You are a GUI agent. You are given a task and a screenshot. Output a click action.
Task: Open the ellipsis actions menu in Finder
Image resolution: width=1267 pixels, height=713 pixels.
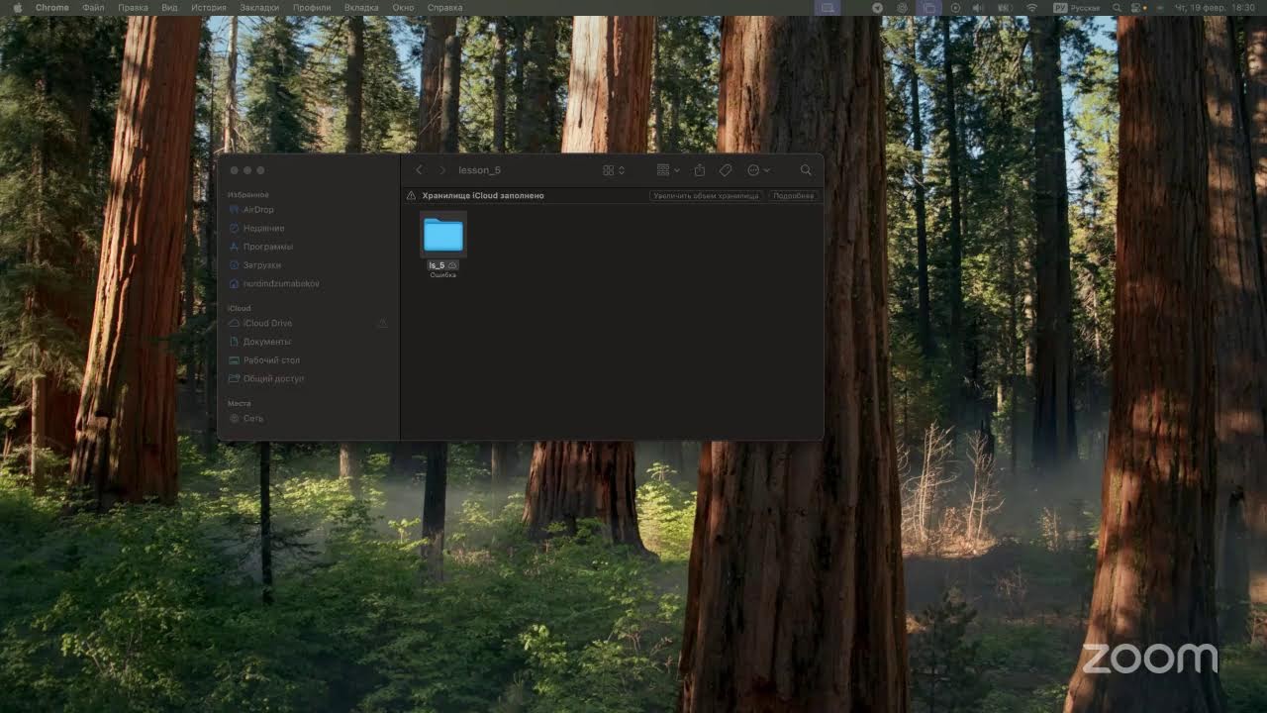(x=758, y=170)
